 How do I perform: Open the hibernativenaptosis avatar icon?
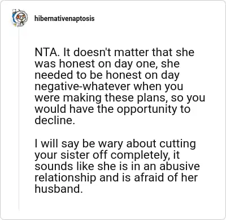[20, 18]
